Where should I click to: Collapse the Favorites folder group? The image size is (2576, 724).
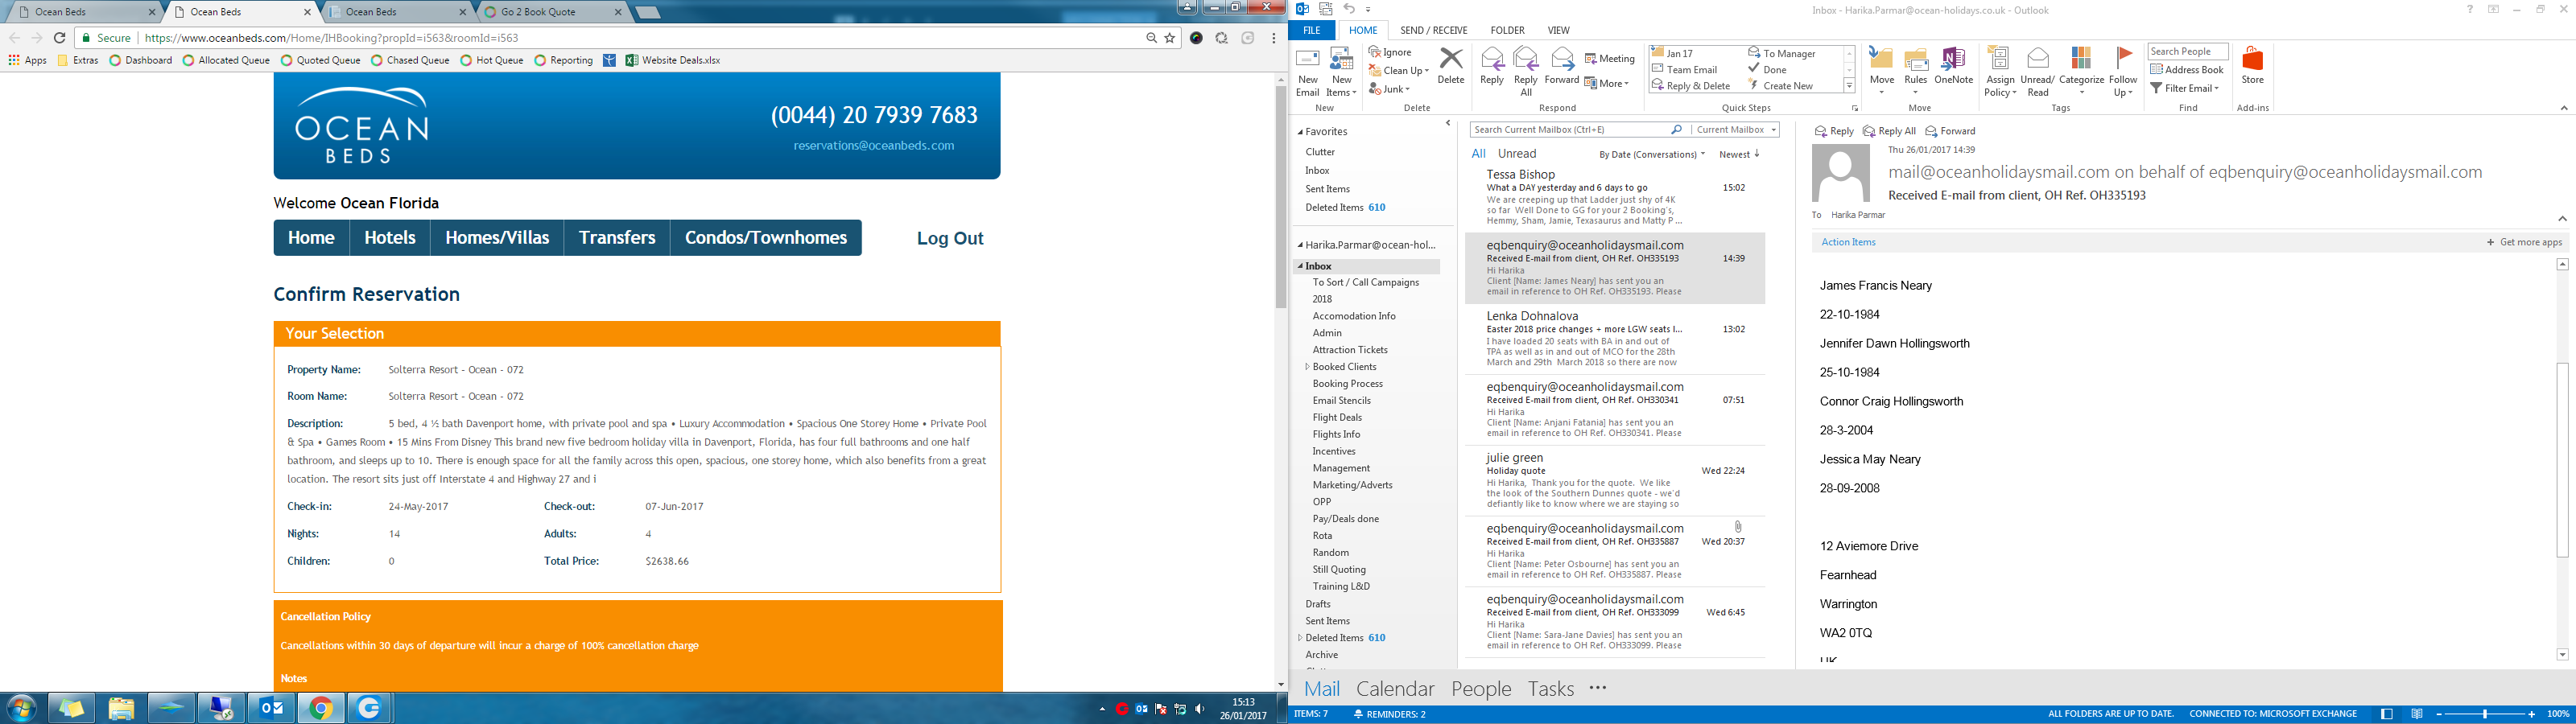coord(1300,132)
